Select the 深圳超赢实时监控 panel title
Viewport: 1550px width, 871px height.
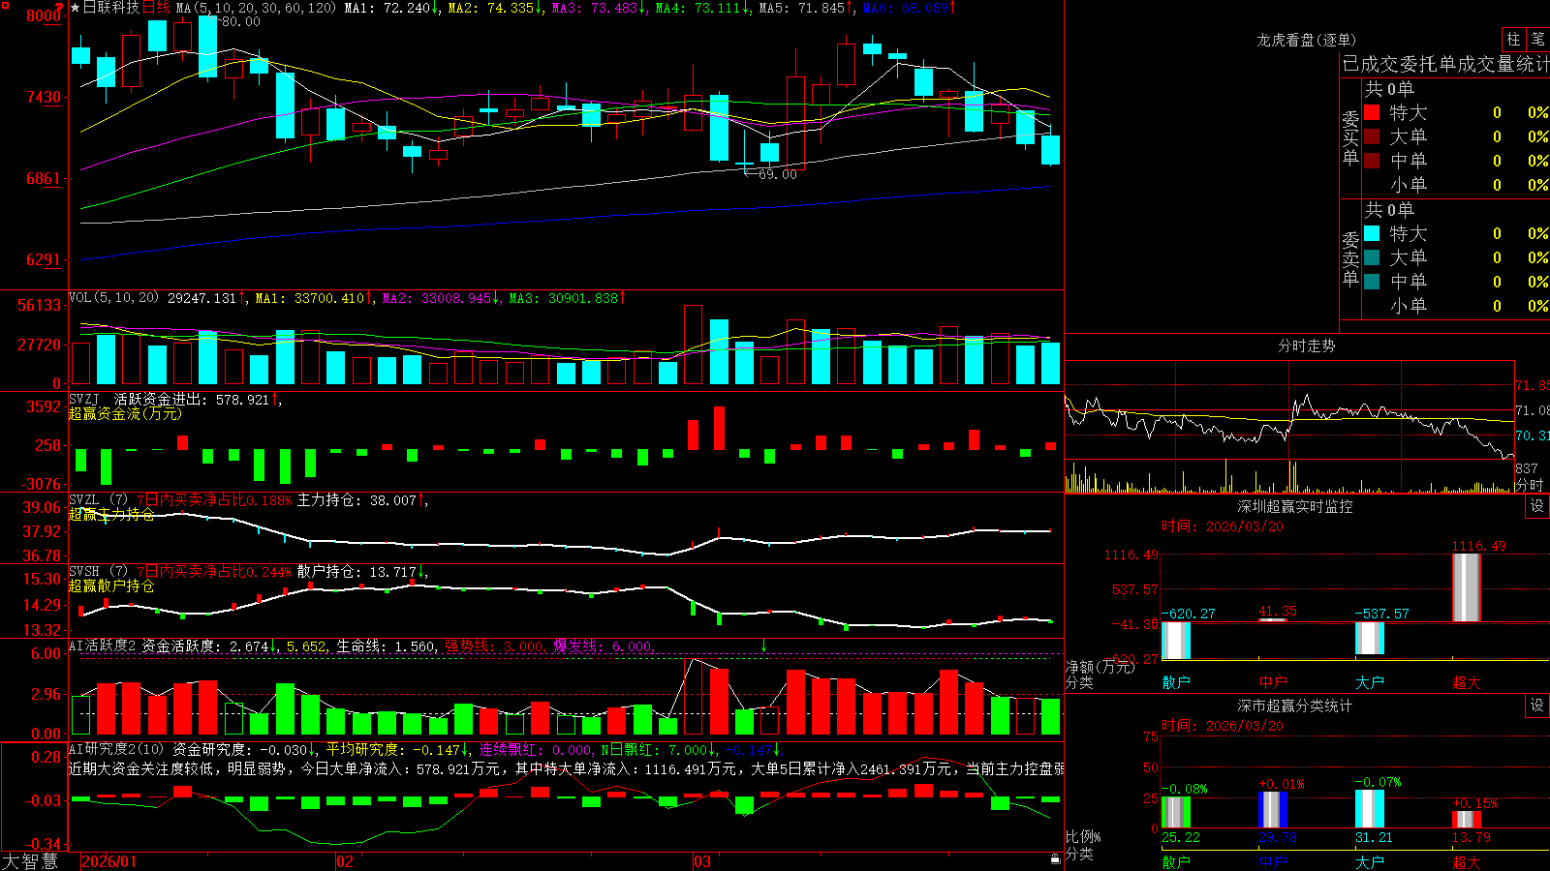[x=1295, y=506]
